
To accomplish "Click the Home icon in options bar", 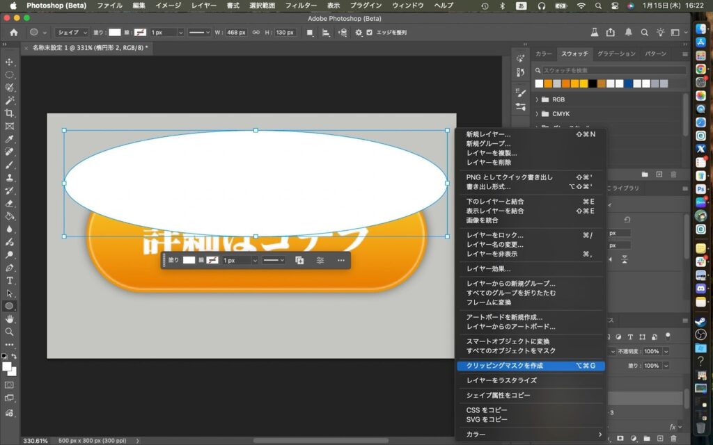I will (13, 33).
